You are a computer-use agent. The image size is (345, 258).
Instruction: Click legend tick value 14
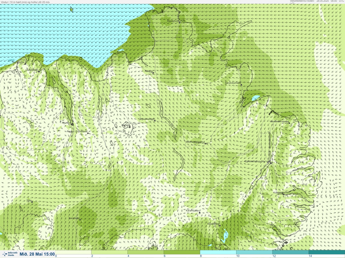310,256
